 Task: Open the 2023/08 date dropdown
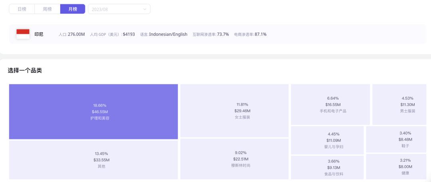pyautogui.click(x=119, y=9)
